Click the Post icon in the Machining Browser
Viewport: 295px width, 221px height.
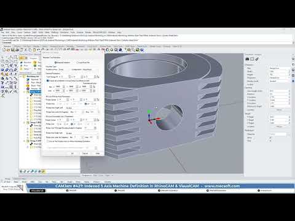click(21, 66)
